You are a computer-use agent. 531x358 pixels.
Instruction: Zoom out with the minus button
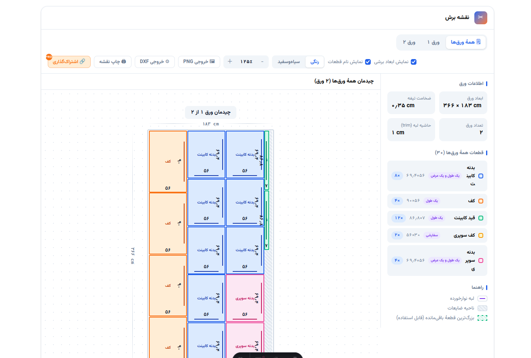[x=262, y=61]
